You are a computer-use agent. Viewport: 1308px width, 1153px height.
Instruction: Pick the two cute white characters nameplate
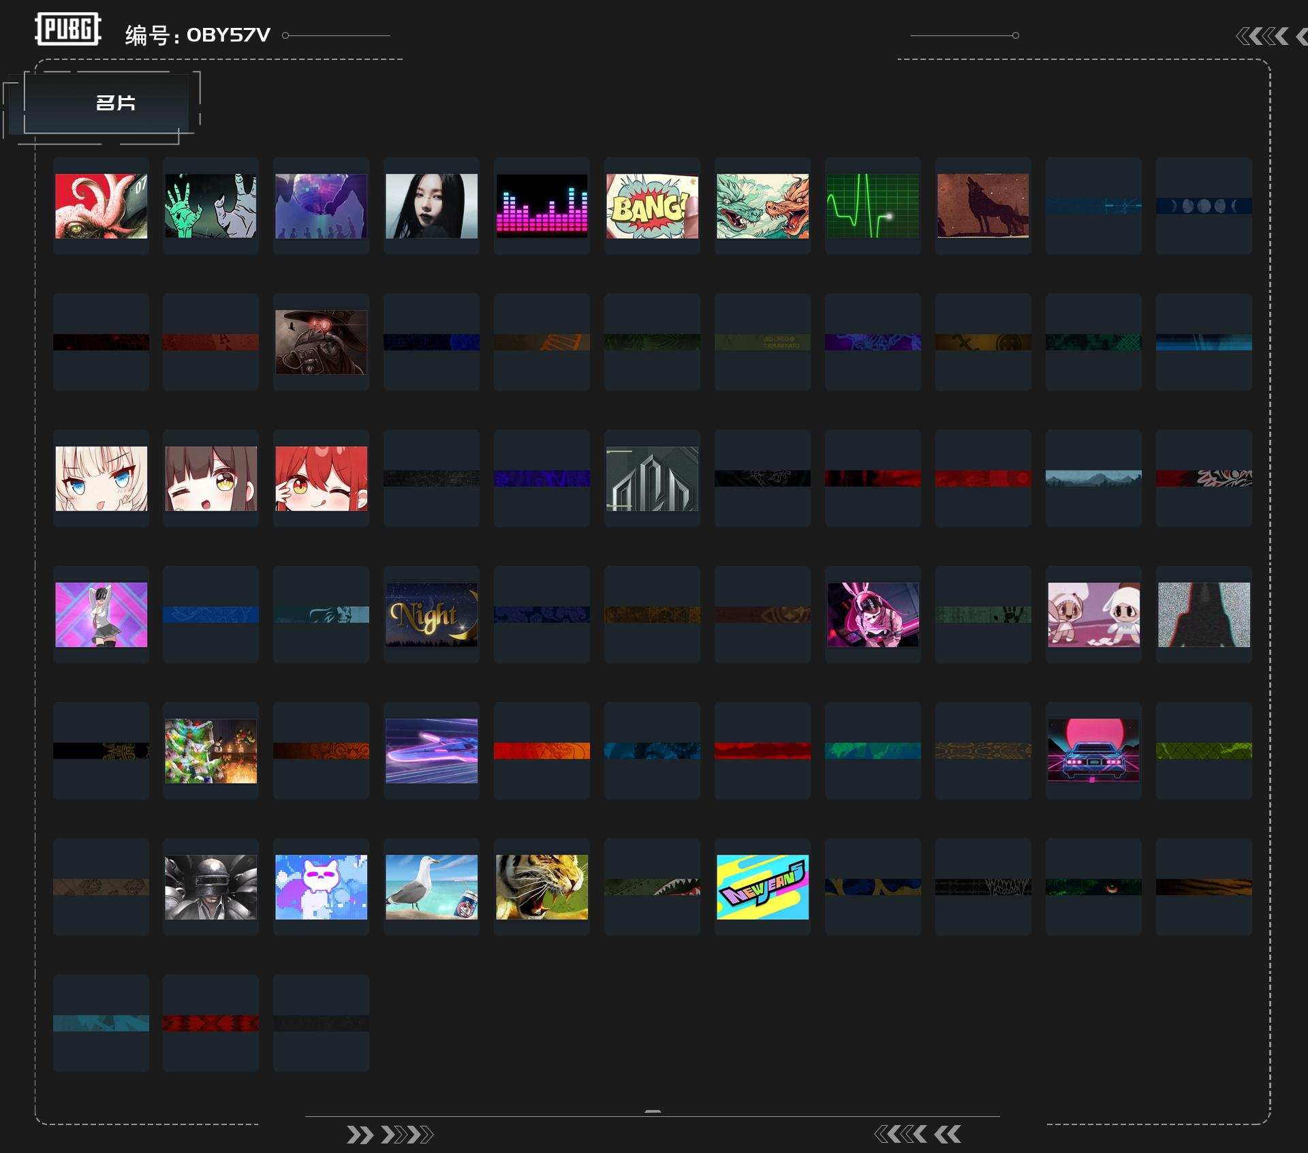1093,614
